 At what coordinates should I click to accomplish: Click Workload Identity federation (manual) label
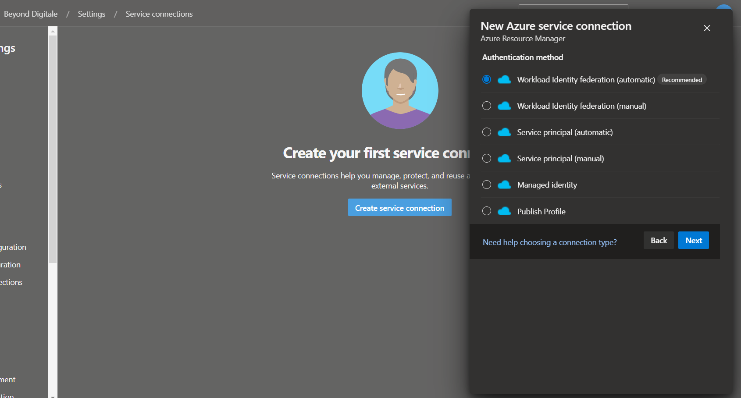[x=582, y=106]
